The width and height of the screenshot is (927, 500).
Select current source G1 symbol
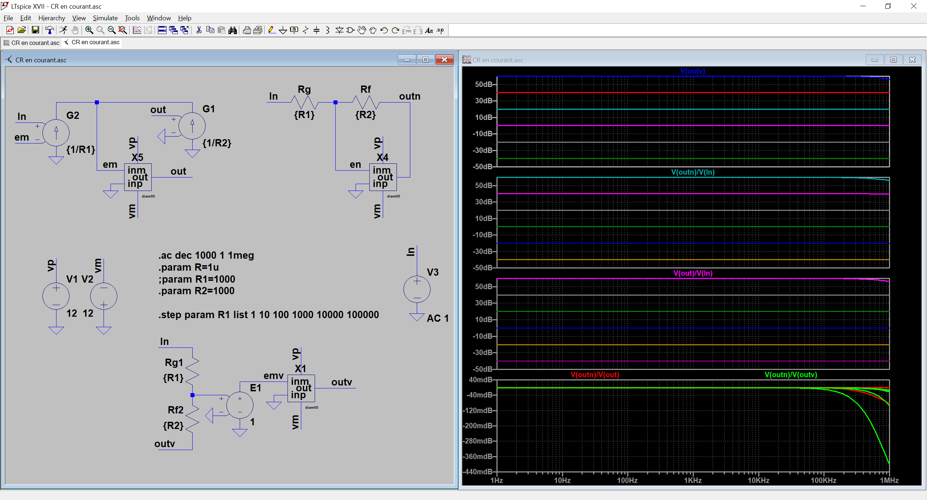(192, 126)
